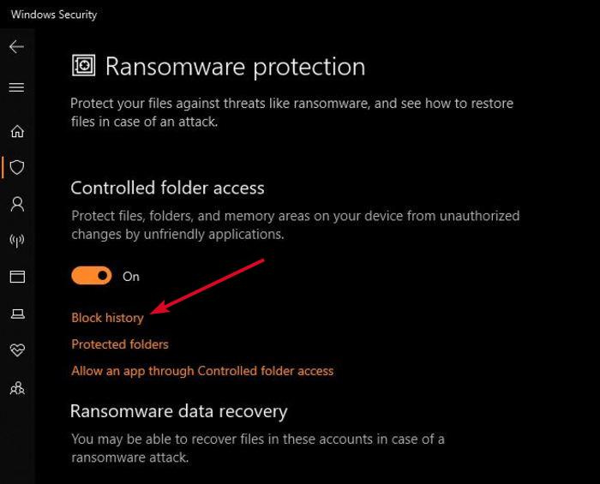Open the Protected folders link
Screen dimensions: 600x484
[120, 344]
